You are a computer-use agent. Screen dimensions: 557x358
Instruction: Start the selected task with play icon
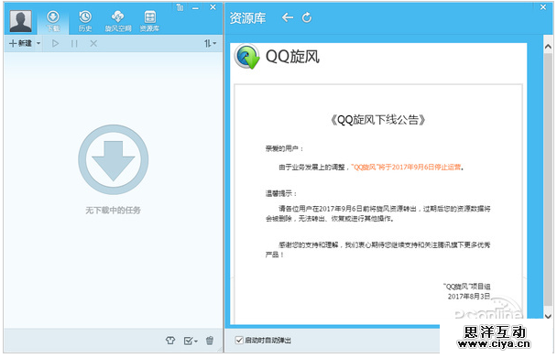(x=55, y=44)
